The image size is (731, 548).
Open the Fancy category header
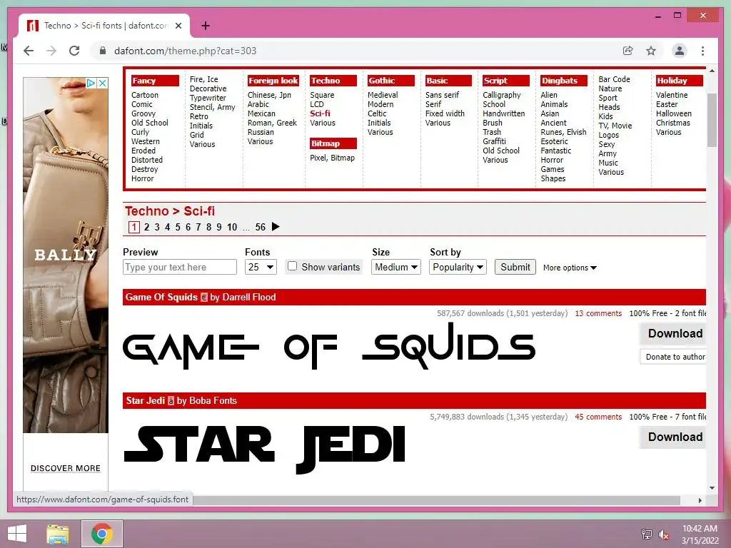click(x=155, y=81)
